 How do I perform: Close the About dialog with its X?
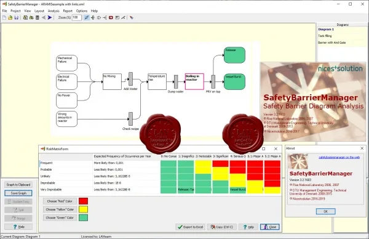362,148
